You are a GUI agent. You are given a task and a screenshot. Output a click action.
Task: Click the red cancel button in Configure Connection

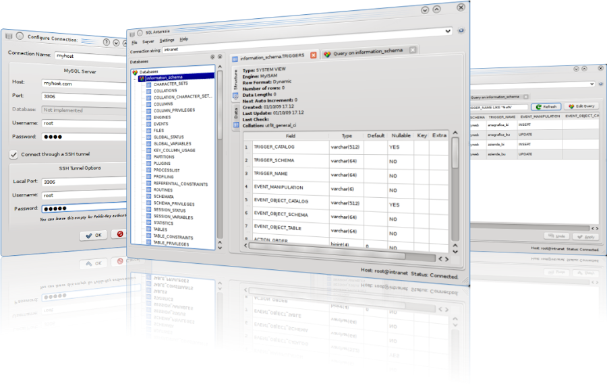(x=120, y=234)
